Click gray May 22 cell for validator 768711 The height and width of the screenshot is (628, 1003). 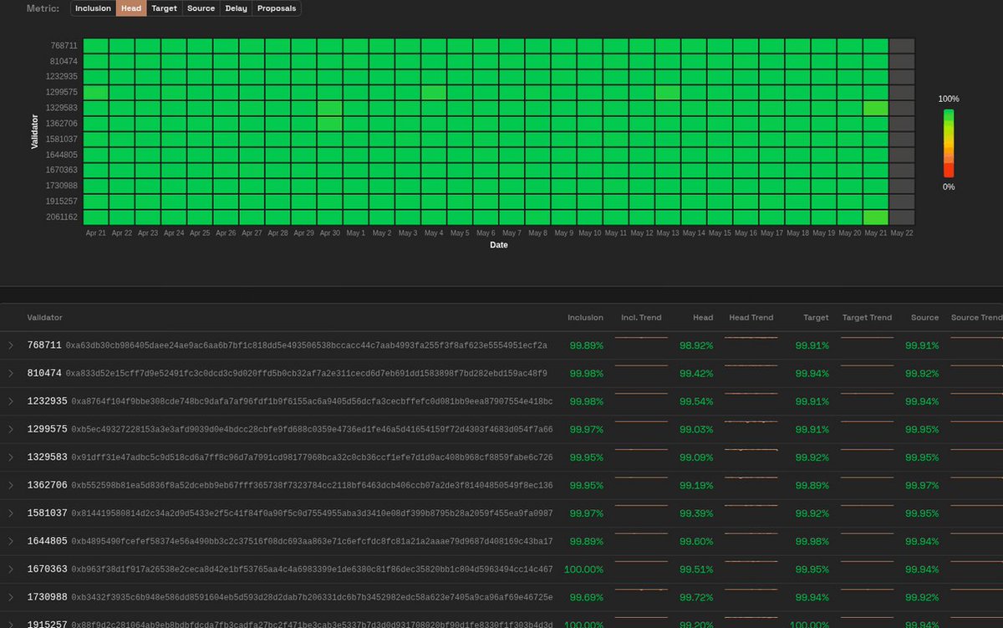[902, 46]
